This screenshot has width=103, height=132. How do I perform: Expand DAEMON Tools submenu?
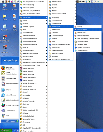pyautogui.click(x=62, y=2)
